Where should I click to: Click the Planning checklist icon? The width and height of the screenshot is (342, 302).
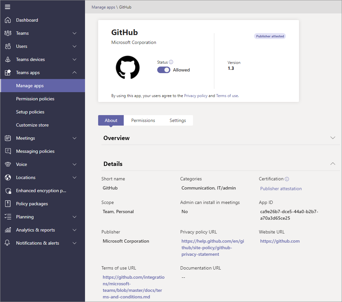point(8,217)
